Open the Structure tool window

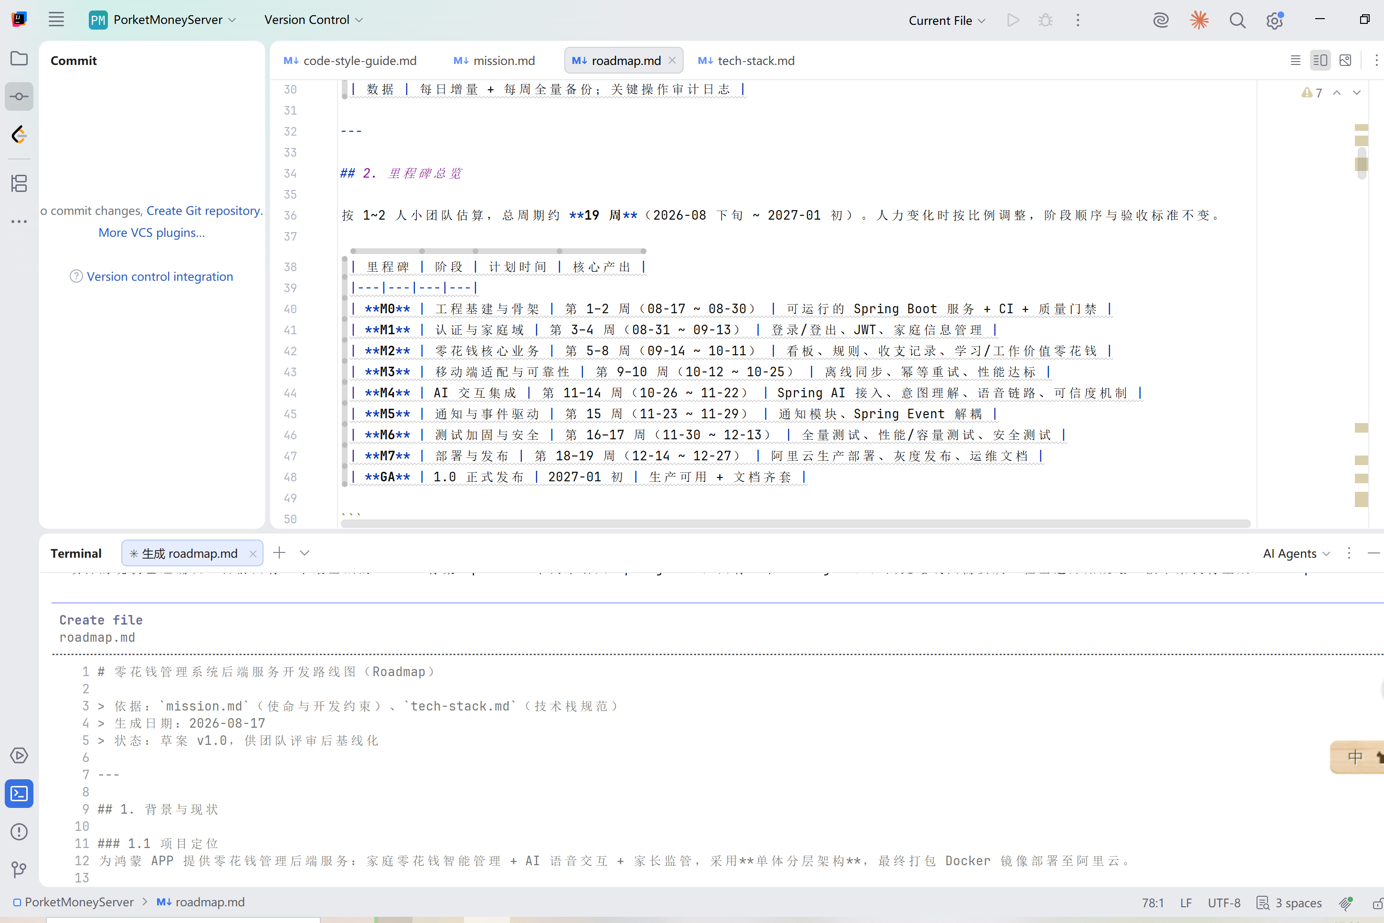19,184
